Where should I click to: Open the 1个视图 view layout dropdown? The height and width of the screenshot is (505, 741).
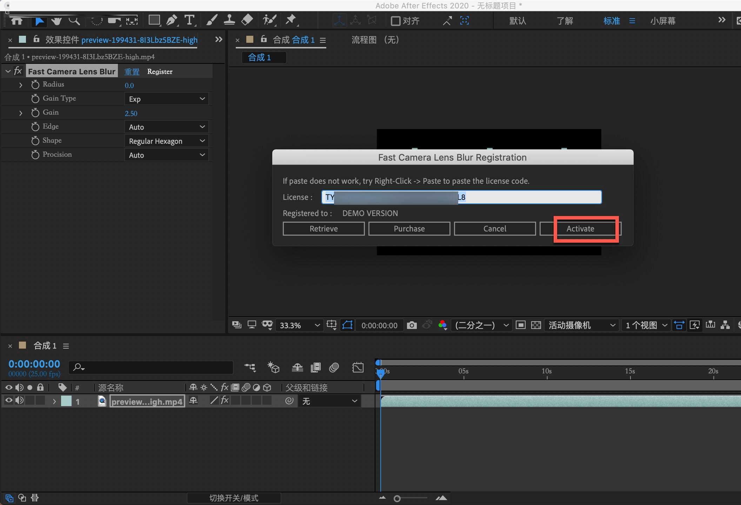646,325
